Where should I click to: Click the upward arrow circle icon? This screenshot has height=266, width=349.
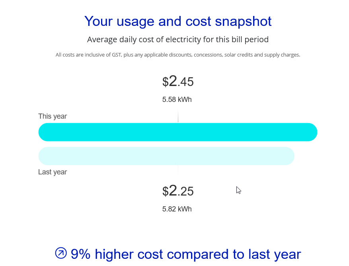click(61, 253)
